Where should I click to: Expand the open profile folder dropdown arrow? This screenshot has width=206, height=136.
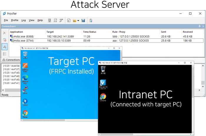[78, 21]
